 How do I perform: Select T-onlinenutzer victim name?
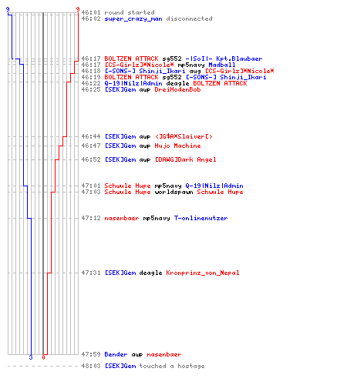[200, 218]
